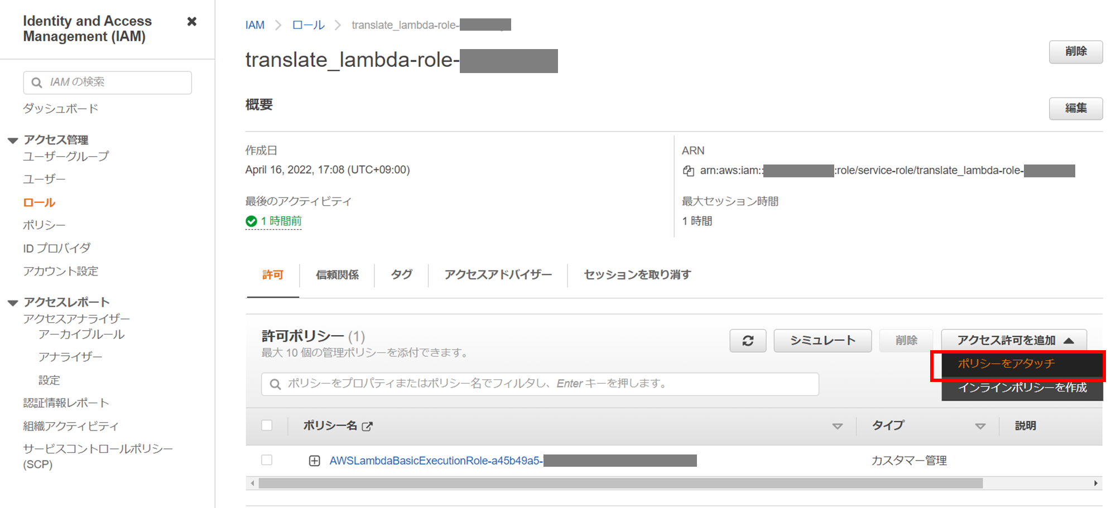Copy the role ARN
Screen dimensions: 1116x508
coord(689,171)
